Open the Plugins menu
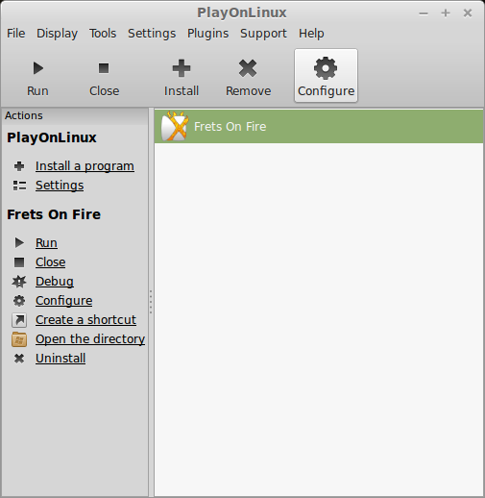The image size is (485, 498). (x=208, y=34)
